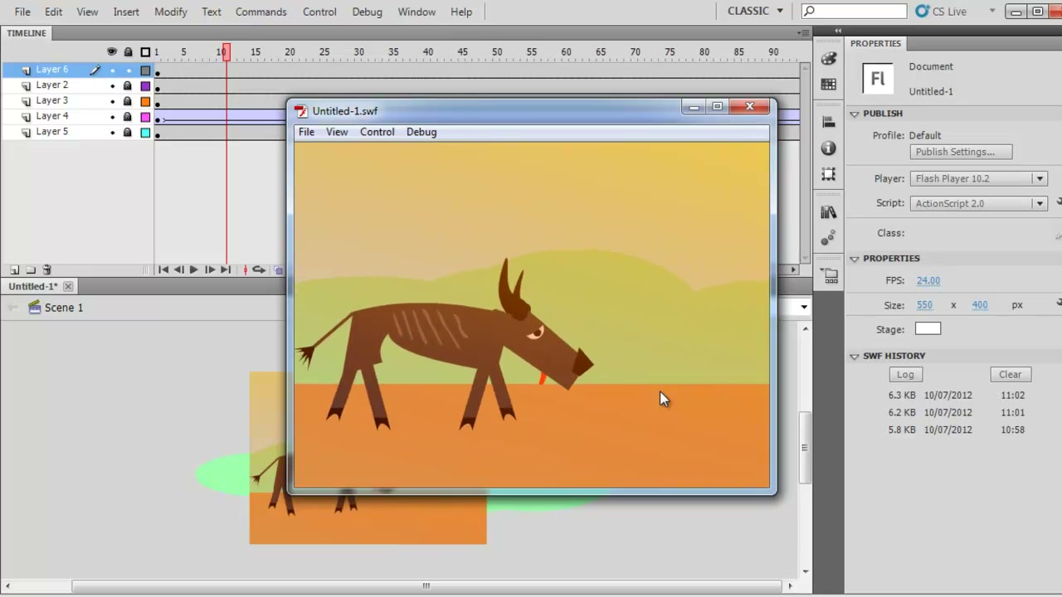Unlock Layer 2 via its padlock

[x=128, y=85]
